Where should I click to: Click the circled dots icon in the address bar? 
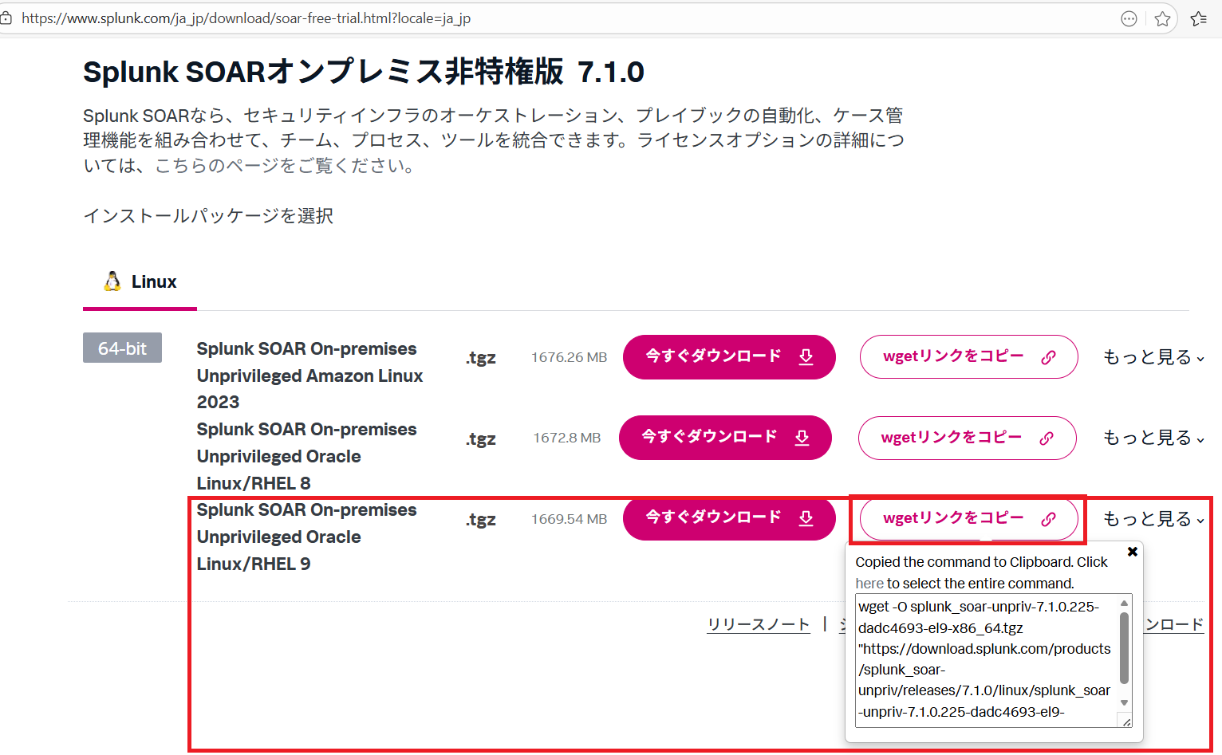pos(1129,19)
